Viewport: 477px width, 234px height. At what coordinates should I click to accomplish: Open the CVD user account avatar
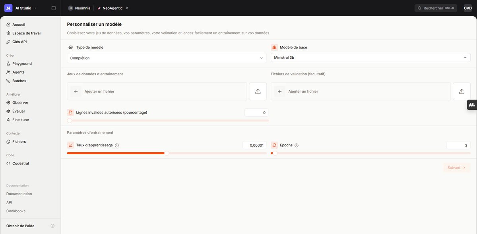[468, 8]
